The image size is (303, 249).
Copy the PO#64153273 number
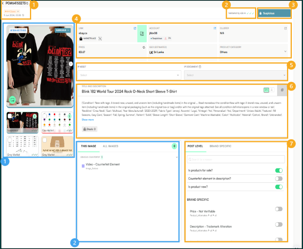27,4
